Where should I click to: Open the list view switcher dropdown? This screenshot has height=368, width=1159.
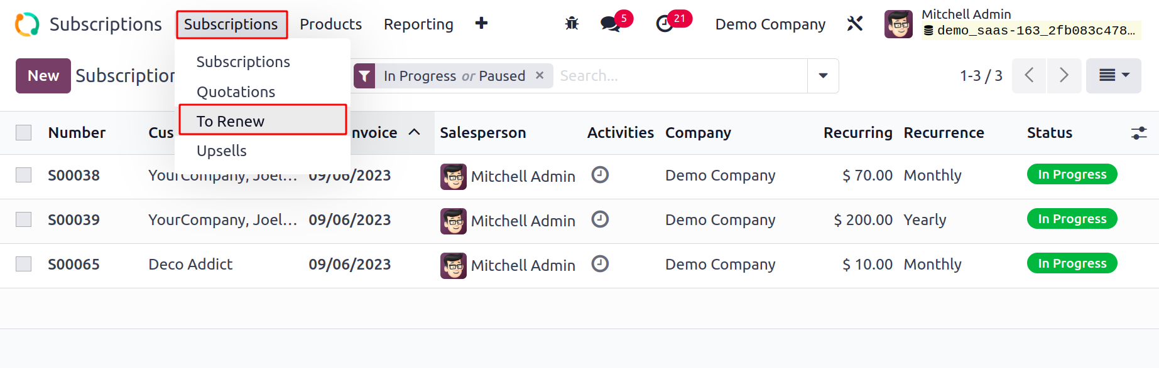pos(1114,76)
